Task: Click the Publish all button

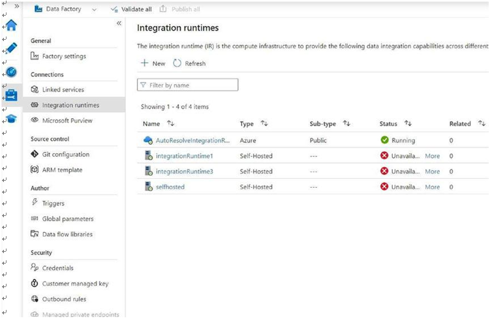Action: (x=179, y=9)
